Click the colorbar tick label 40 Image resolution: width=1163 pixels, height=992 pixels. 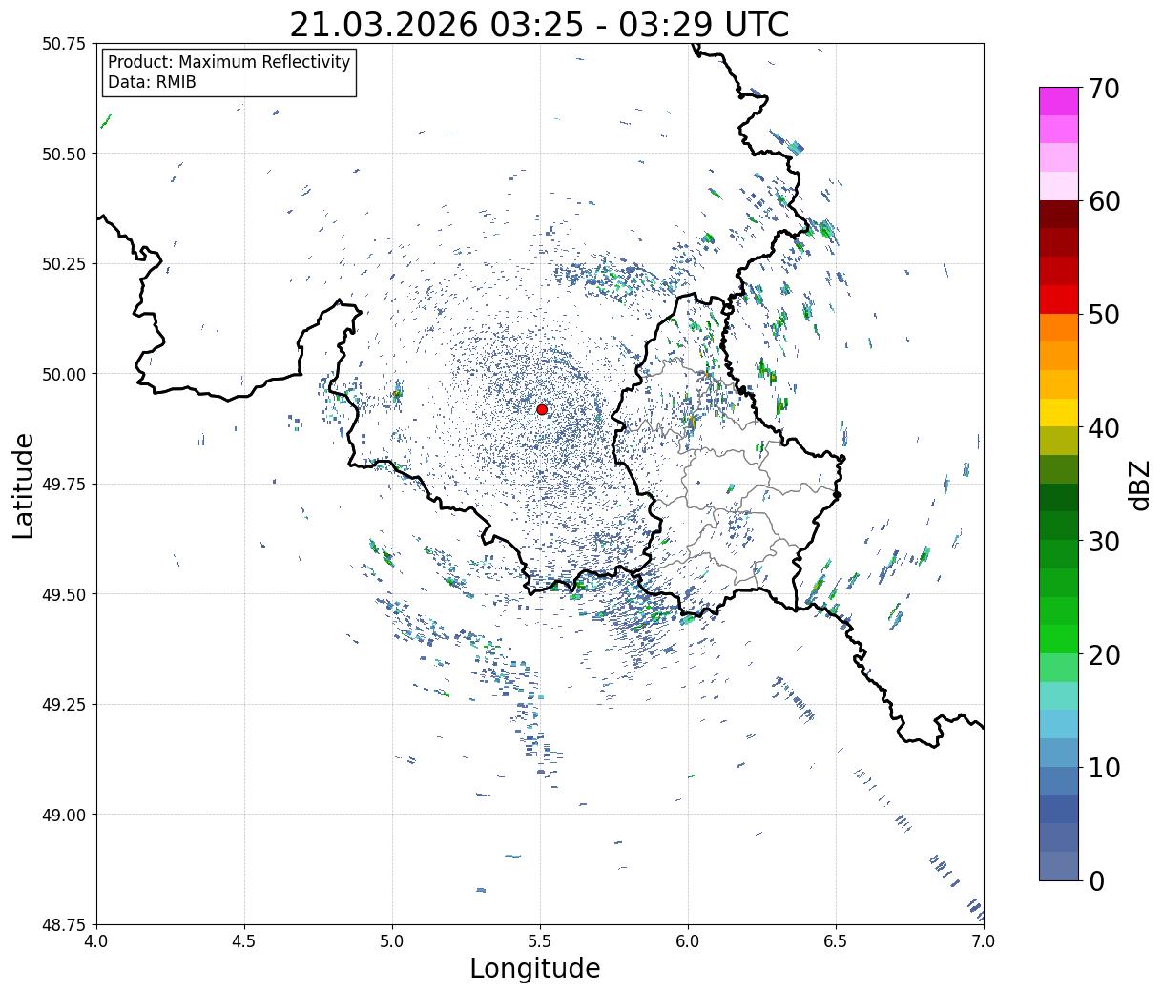point(1104,427)
